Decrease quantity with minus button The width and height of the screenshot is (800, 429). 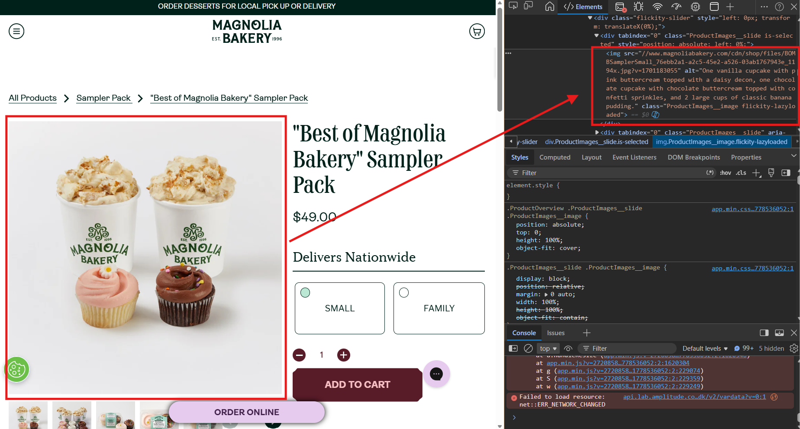coord(299,355)
